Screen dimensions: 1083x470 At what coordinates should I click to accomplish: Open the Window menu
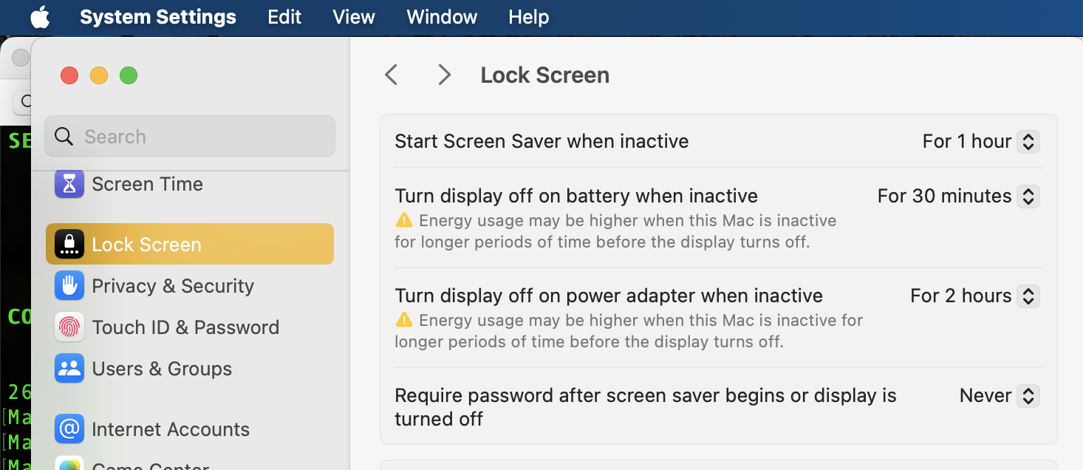coord(442,17)
